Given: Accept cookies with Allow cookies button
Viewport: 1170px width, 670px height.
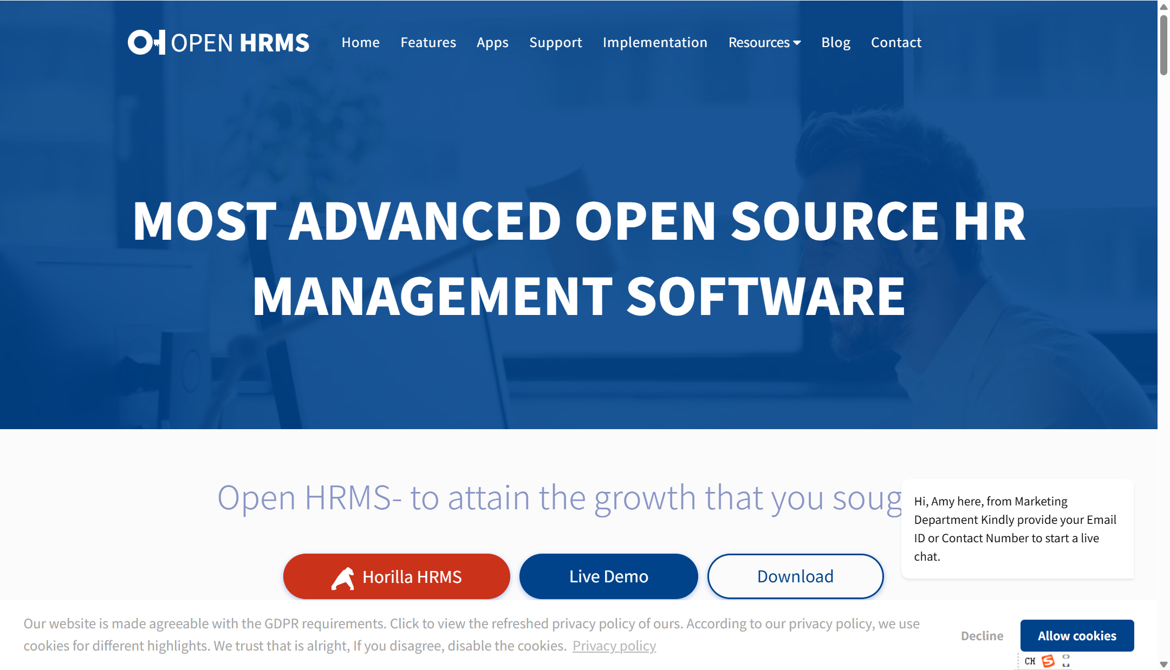Looking at the screenshot, I should (1077, 636).
